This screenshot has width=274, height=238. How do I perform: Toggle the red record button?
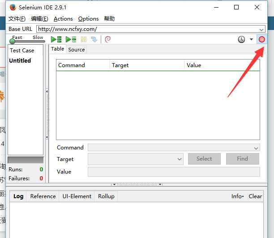click(x=261, y=39)
